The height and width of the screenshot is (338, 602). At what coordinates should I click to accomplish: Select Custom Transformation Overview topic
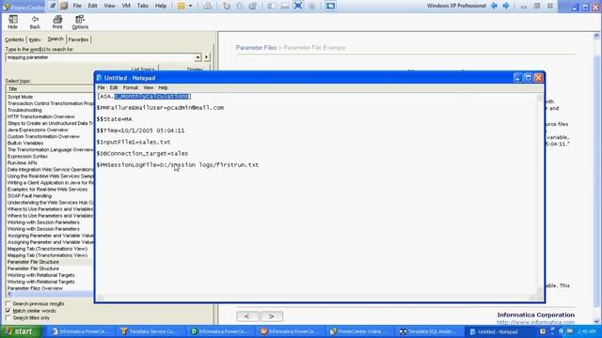pyautogui.click(x=43, y=136)
